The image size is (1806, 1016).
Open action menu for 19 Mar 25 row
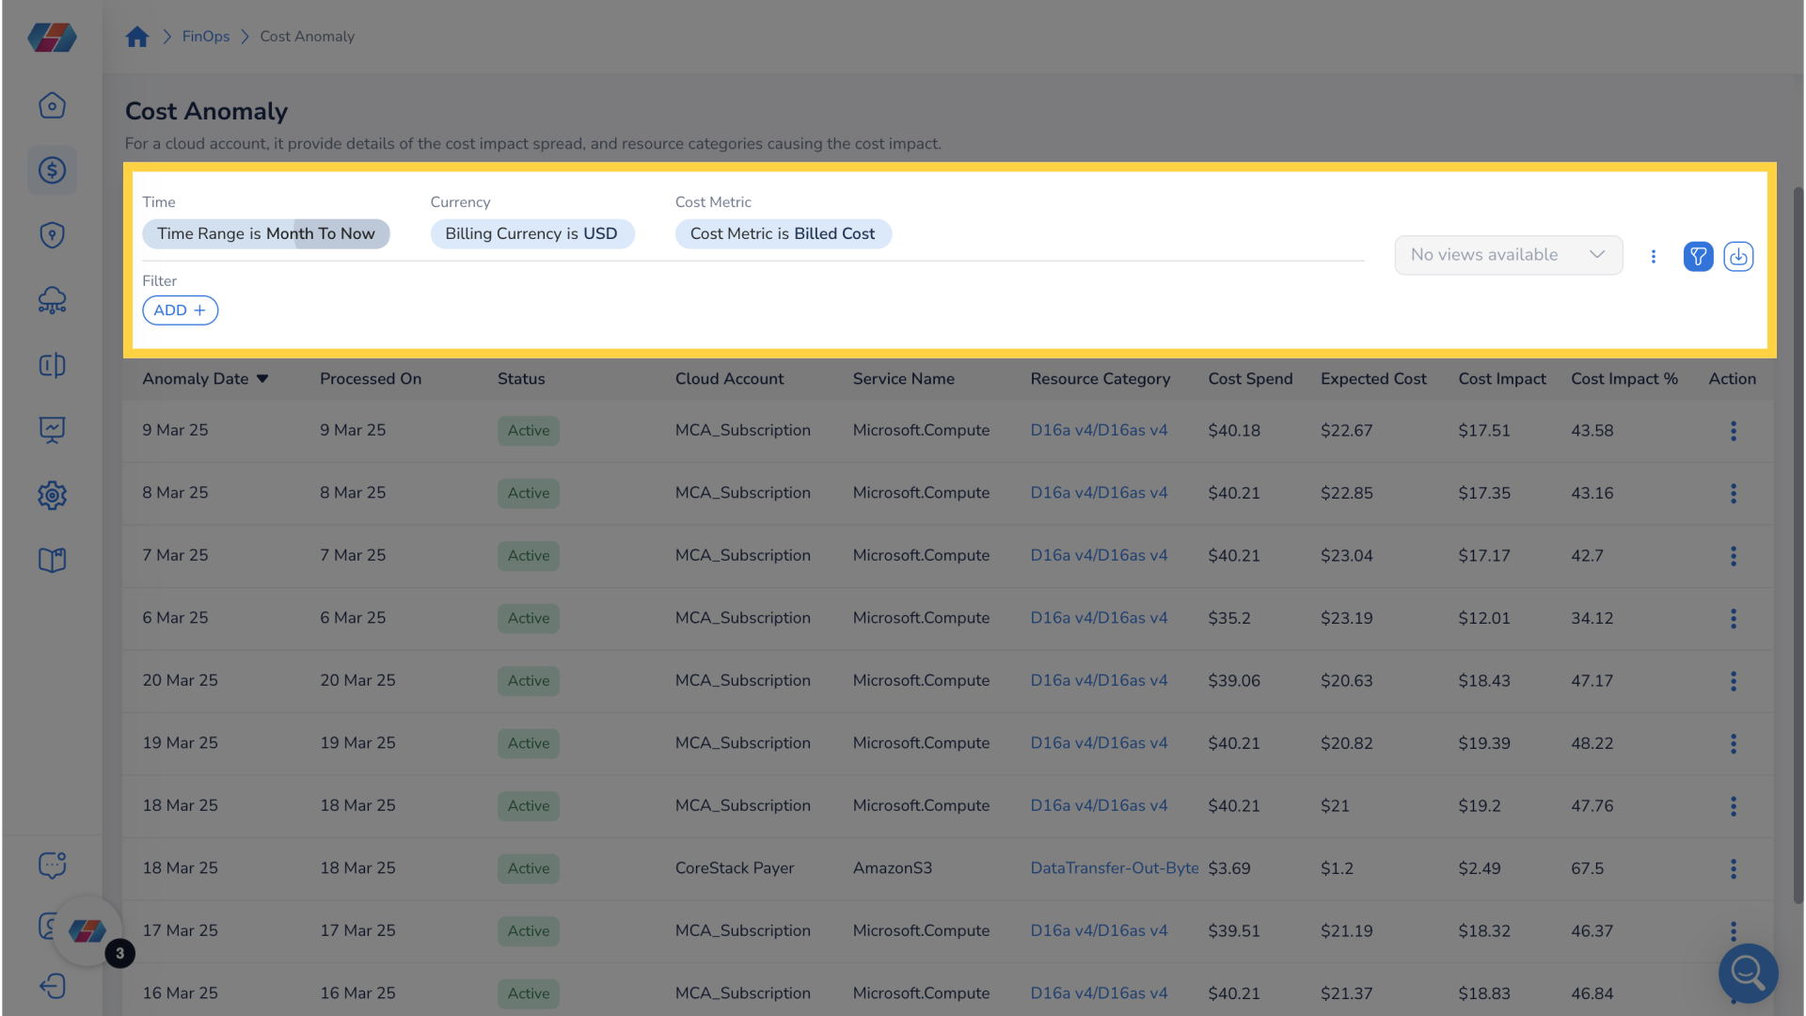coord(1733,743)
